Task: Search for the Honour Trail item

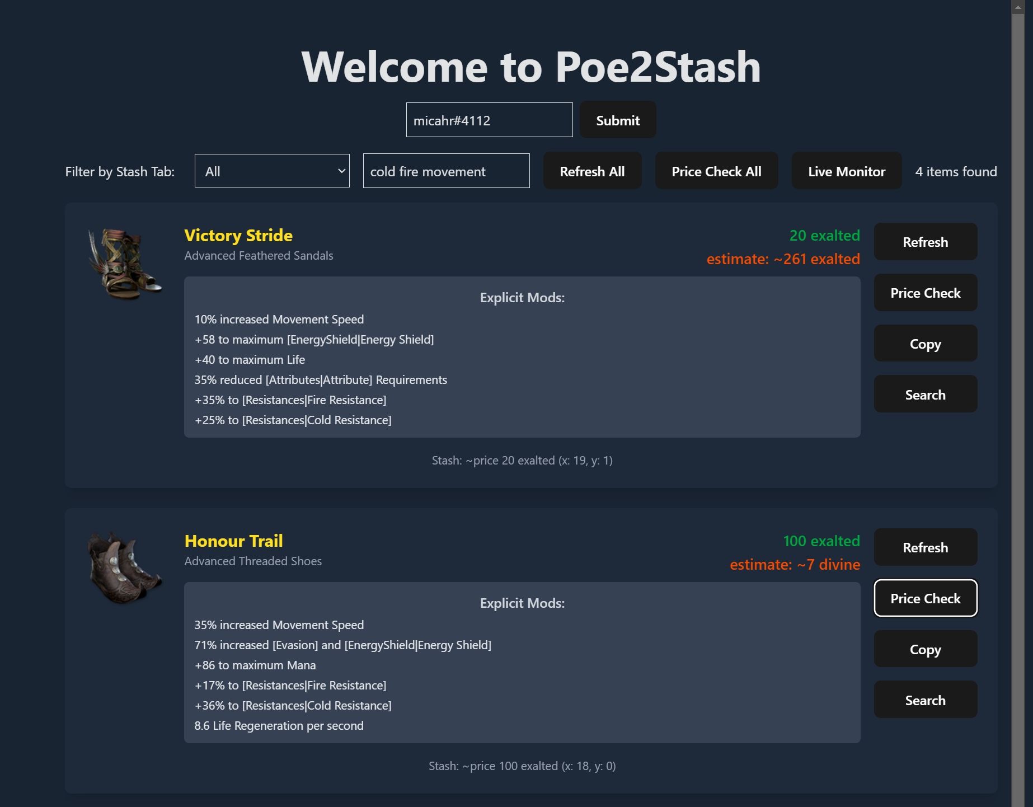Action: pos(925,700)
